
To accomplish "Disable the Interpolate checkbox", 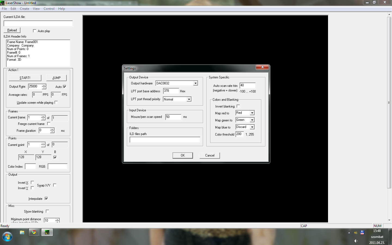I will coord(46,198).
